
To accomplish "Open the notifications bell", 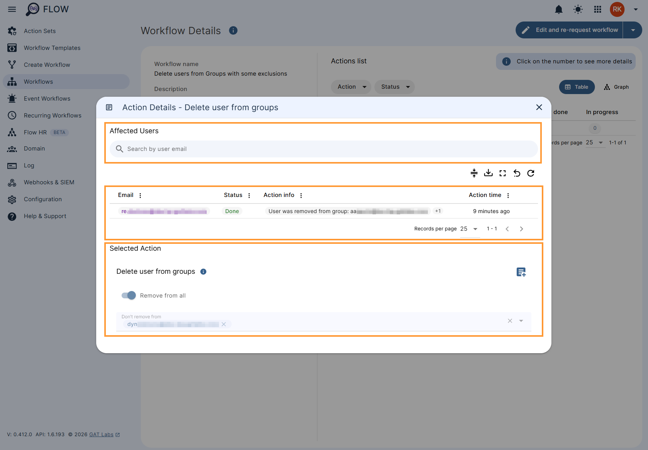I will pos(559,9).
